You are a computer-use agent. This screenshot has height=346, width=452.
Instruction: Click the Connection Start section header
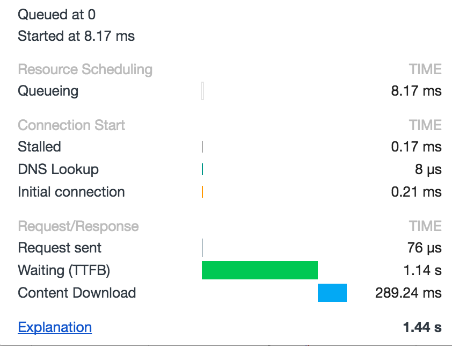[71, 125]
